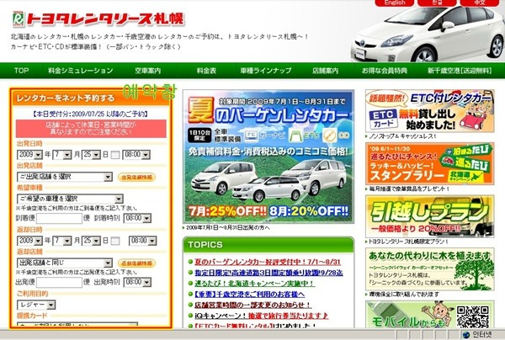Screen dimensions: 505x340
Task: Expand the 到着時刻 time dropdown
Action: tap(137, 218)
